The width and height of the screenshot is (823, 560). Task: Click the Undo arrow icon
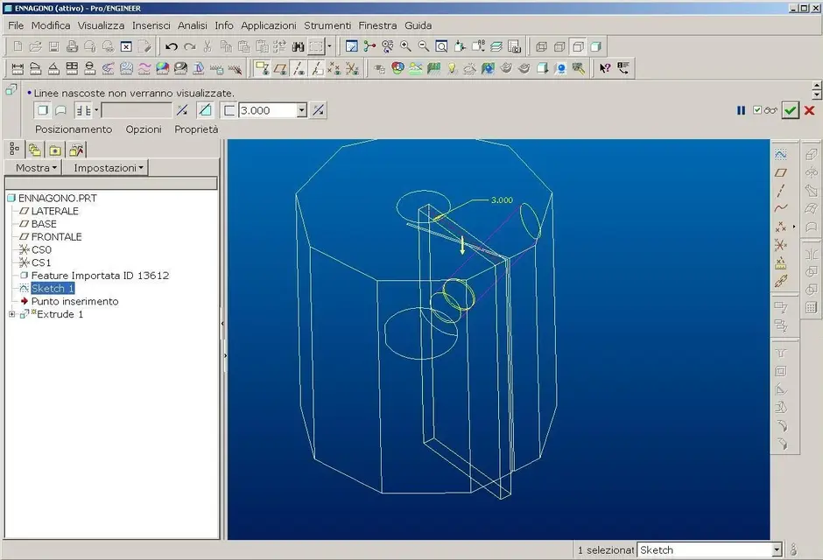coord(171,46)
